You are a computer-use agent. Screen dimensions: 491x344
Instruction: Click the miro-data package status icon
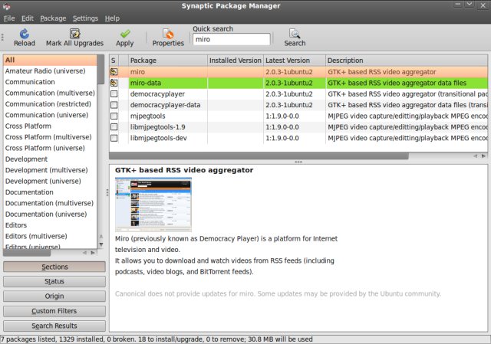[114, 83]
